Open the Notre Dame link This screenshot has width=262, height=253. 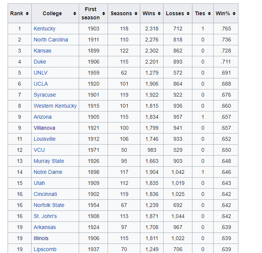pos(48,172)
